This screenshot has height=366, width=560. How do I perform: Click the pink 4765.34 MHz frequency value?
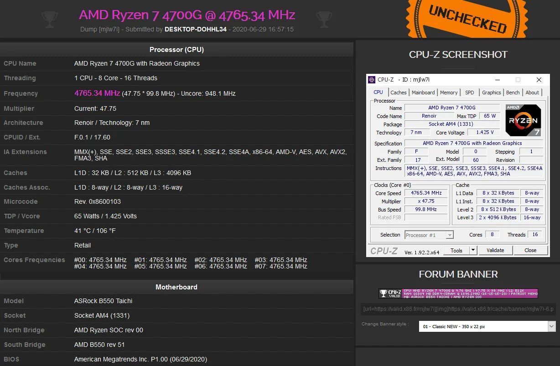(97, 93)
